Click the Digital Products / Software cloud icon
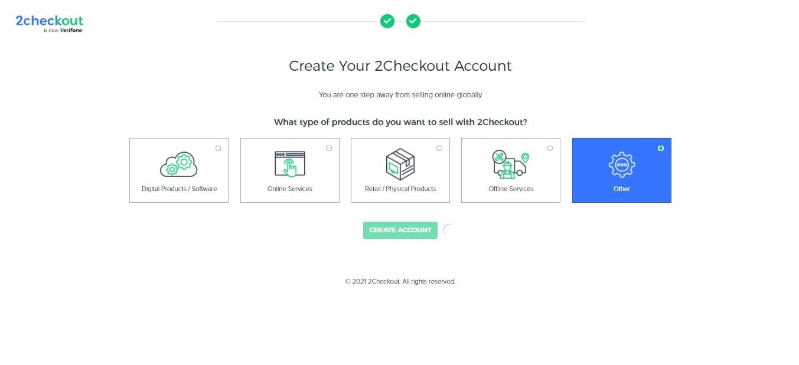This screenshot has width=799, height=365. (179, 164)
